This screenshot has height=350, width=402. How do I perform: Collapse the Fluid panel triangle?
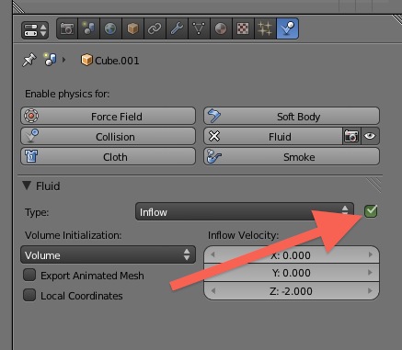pos(27,186)
